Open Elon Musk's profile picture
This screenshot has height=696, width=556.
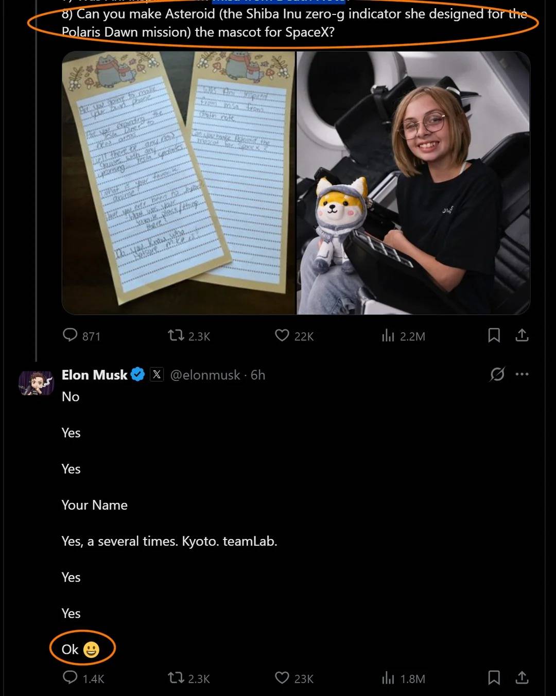coord(36,384)
